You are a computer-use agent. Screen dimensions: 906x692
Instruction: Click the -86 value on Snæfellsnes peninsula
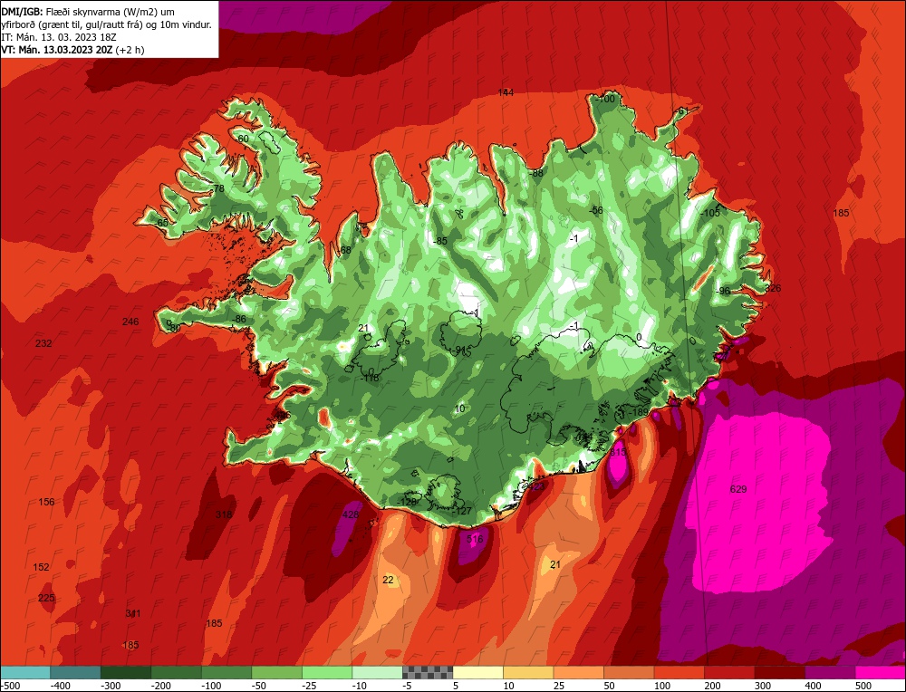[238, 320]
